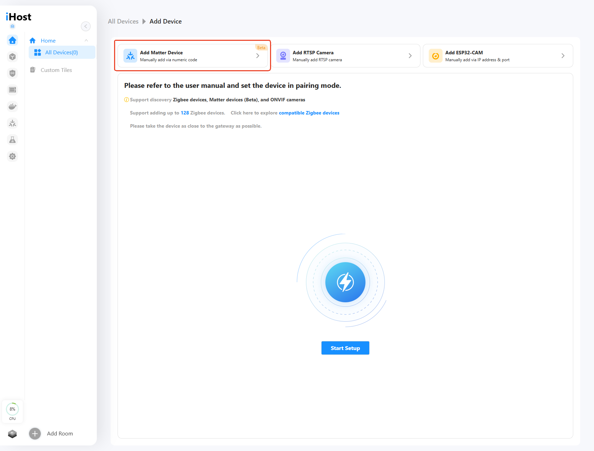The width and height of the screenshot is (594, 451).
Task: Click the house icon beside Home menu
Action: (33, 40)
